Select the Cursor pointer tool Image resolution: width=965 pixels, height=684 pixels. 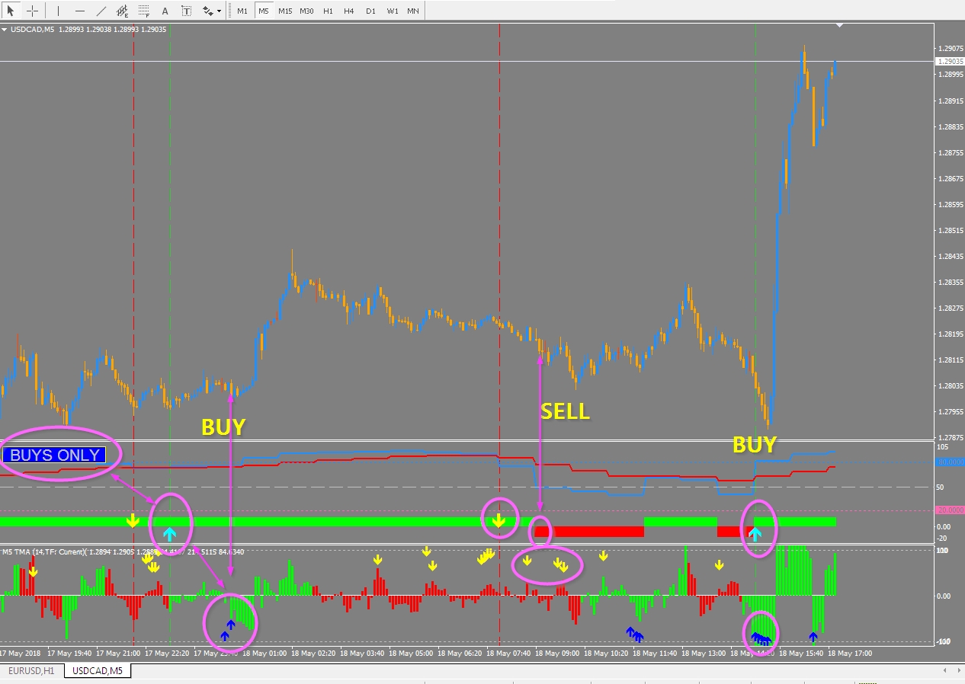click(11, 11)
